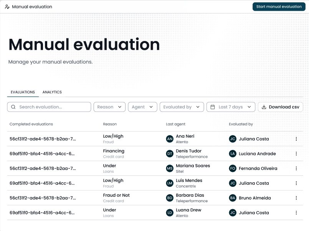
Task: Open the options menu for Luana Drew row
Action: point(296,213)
